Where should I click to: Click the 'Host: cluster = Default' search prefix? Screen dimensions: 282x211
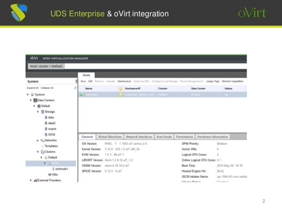[x=46, y=66]
